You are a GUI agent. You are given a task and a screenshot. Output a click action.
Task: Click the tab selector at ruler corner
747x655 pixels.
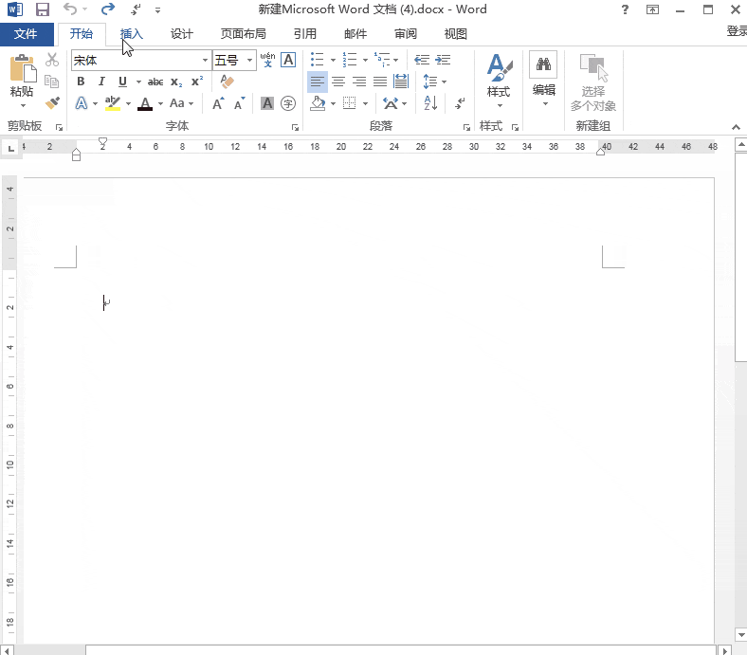tap(10, 148)
